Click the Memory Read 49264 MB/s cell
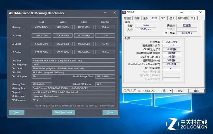The width and height of the screenshot is (213, 134). pos(42,27)
